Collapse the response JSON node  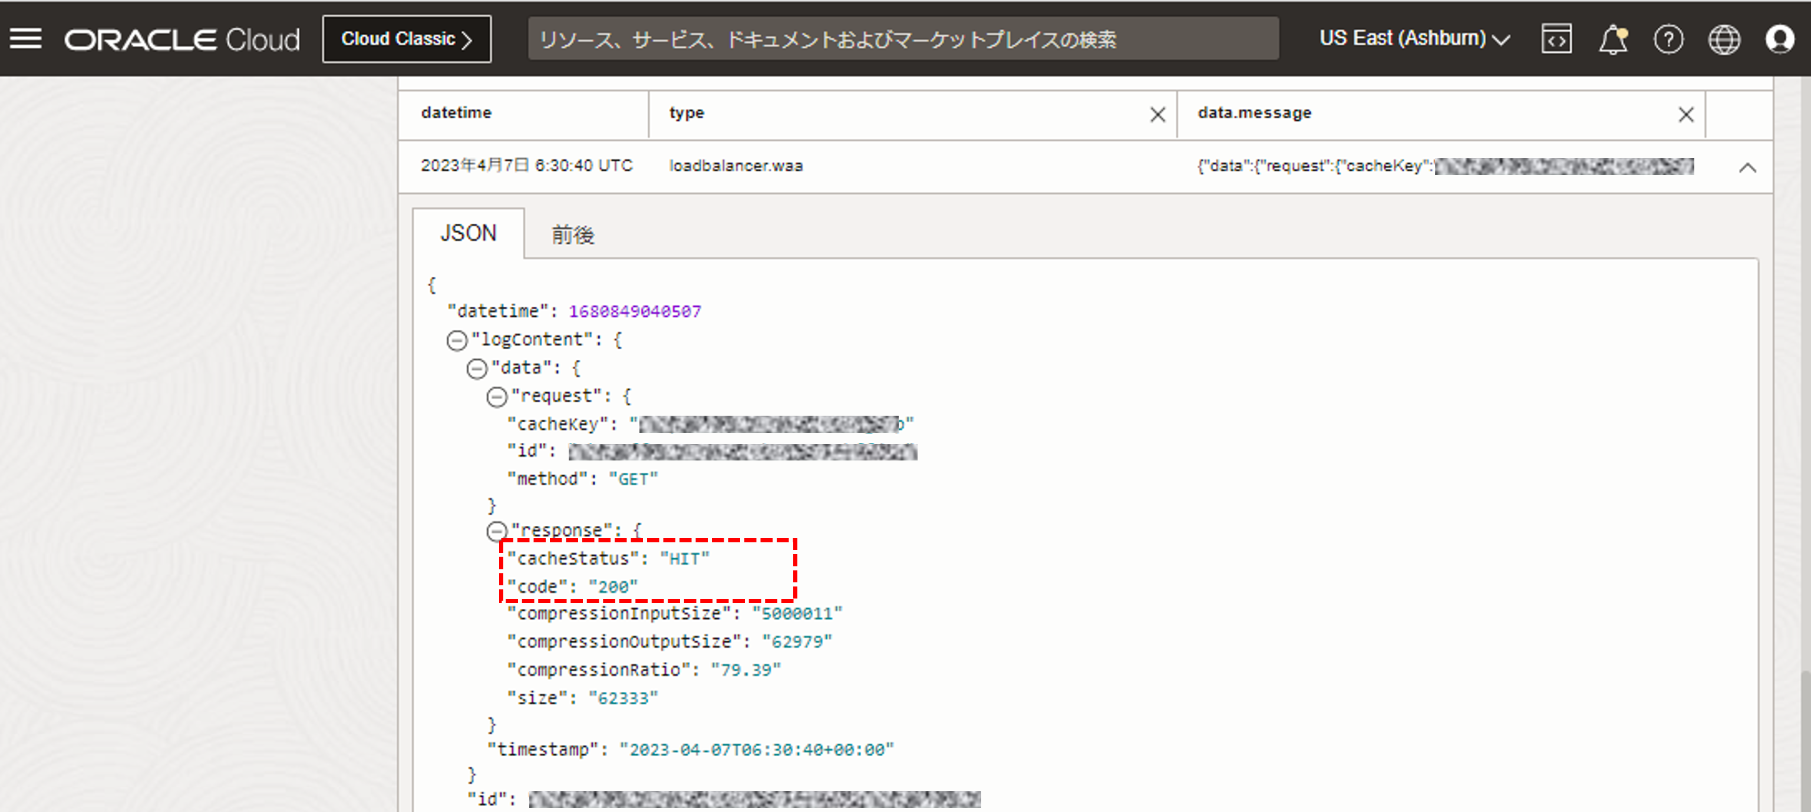pos(496,531)
